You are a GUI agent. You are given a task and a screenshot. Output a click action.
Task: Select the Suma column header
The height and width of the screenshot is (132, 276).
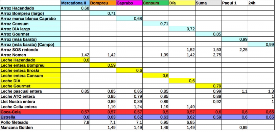click(208, 3)
